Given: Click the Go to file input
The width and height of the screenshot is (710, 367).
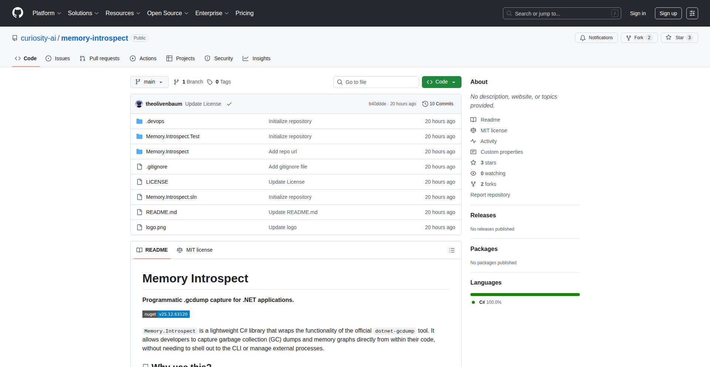Looking at the screenshot, I should pos(376,82).
